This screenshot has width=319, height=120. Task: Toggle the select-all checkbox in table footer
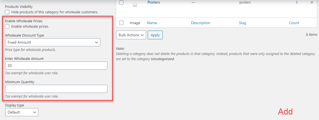[x=121, y=23]
